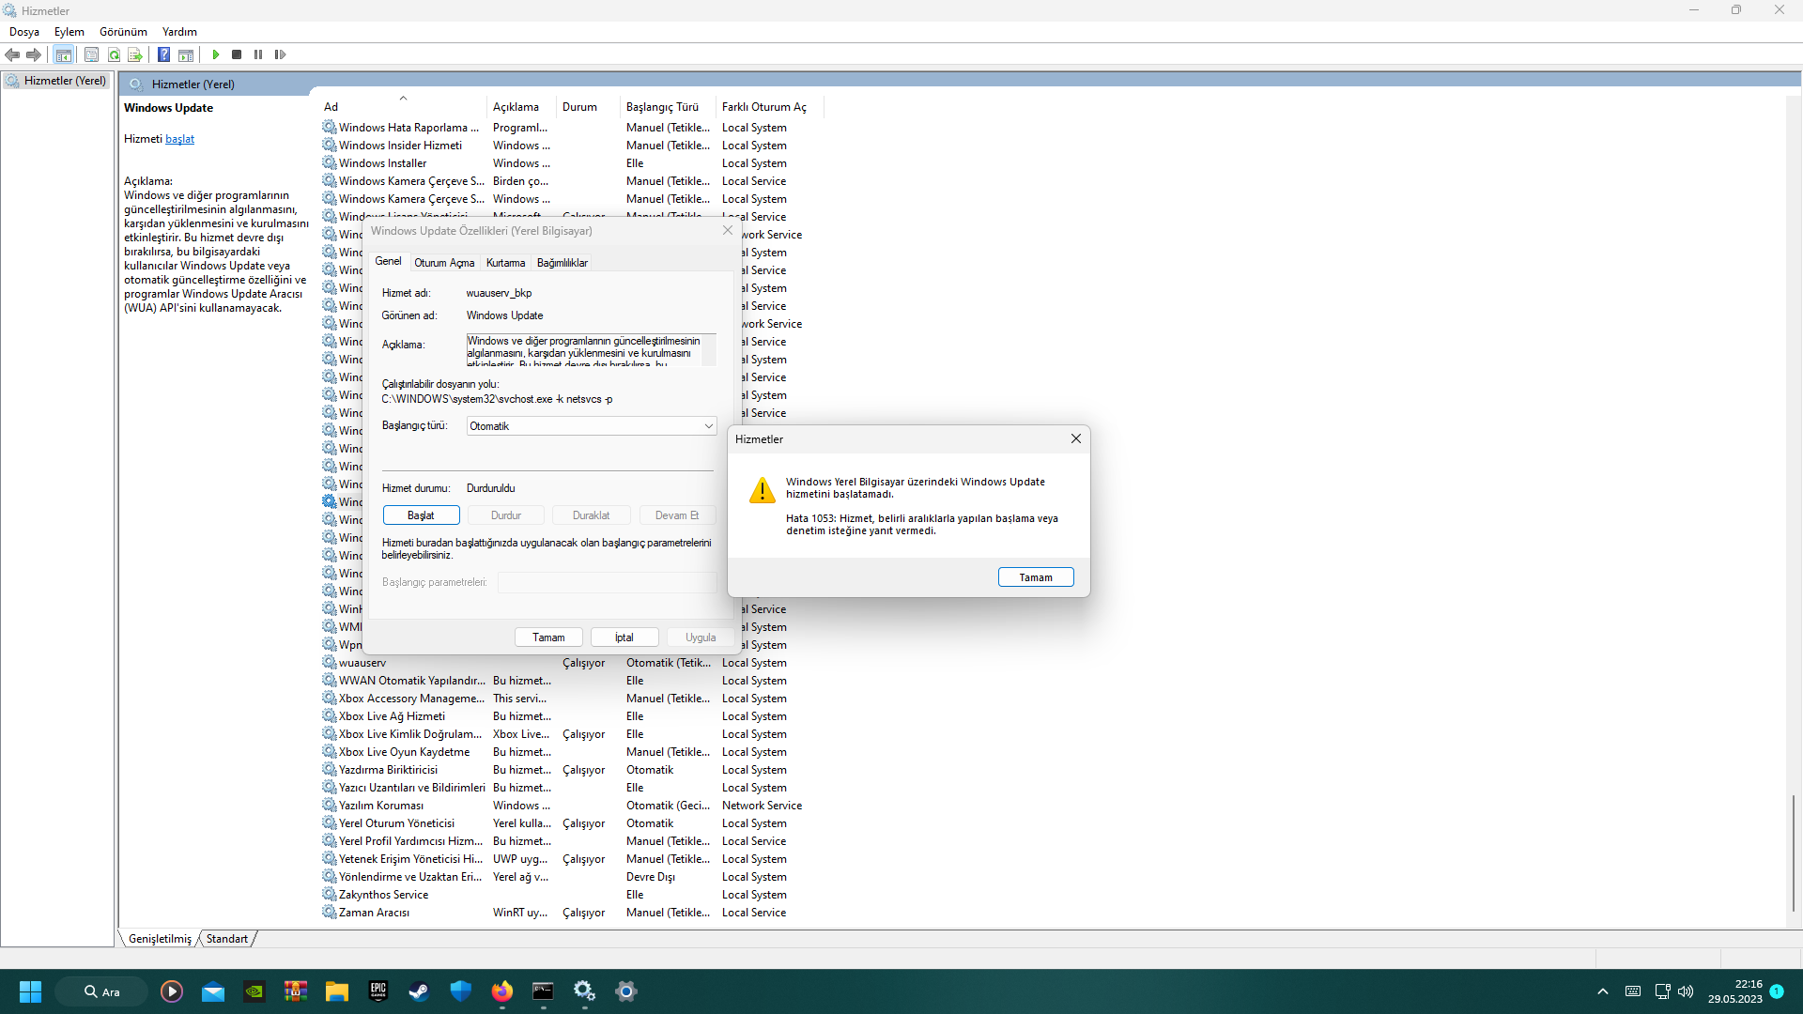Switch to the Bağımlılıklar tab

point(562,263)
